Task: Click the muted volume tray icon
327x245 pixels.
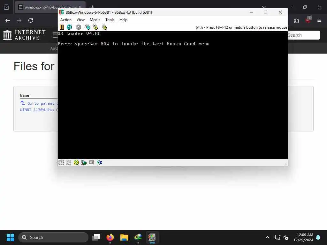Action: [286, 237]
